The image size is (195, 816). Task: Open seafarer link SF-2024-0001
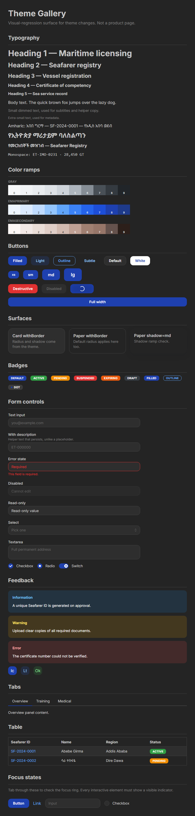tap(23, 751)
